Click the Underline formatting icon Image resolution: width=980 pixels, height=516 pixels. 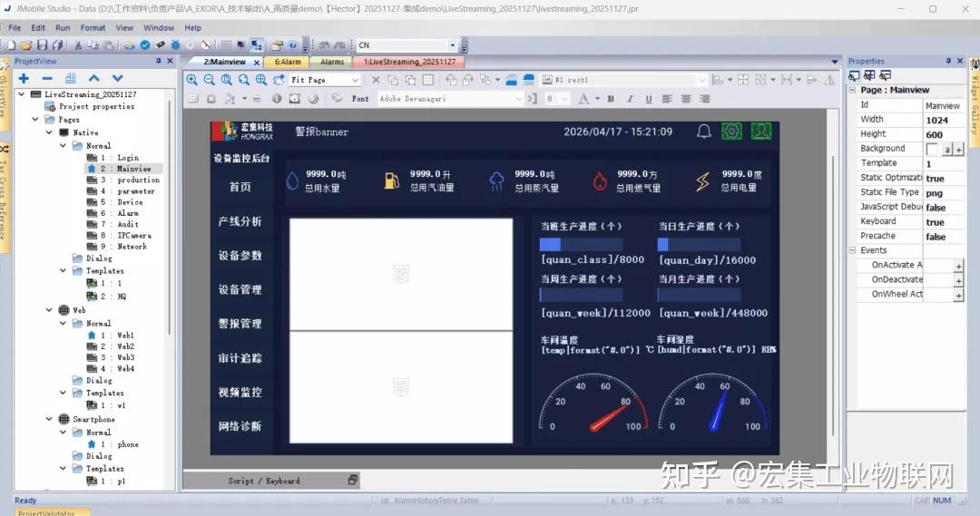pyautogui.click(x=648, y=99)
